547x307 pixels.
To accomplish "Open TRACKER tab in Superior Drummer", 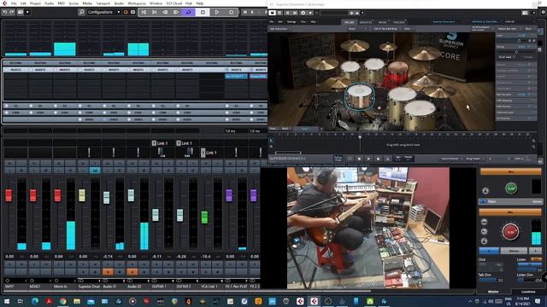I will point(399,22).
